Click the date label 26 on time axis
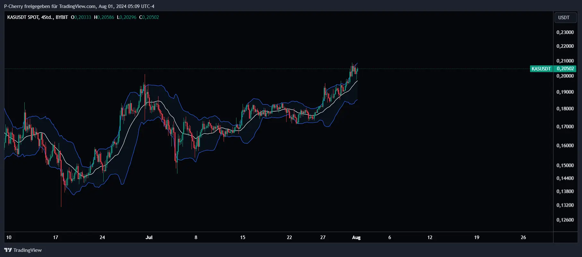Viewport: 582px width, 257px height. pyautogui.click(x=523, y=237)
